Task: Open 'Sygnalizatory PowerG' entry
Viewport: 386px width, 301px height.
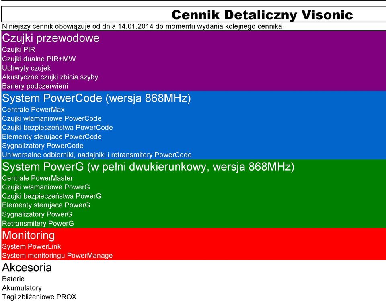Action: coord(37,214)
